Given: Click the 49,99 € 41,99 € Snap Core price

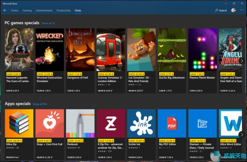Looking at the screenshot, I should pos(45,157).
